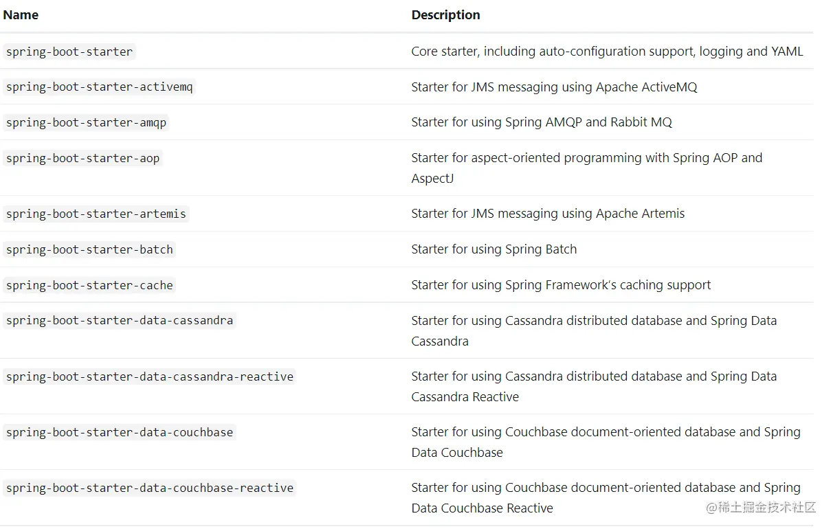Select the spring-boot-starter code entry
This screenshot has height=529, width=831.
[x=69, y=52]
